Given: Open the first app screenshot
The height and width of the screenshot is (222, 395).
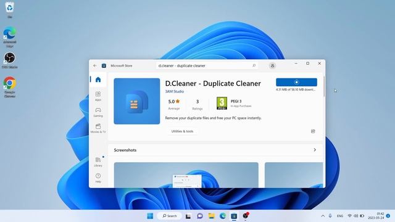Looking at the screenshot, I should (x=186, y=175).
